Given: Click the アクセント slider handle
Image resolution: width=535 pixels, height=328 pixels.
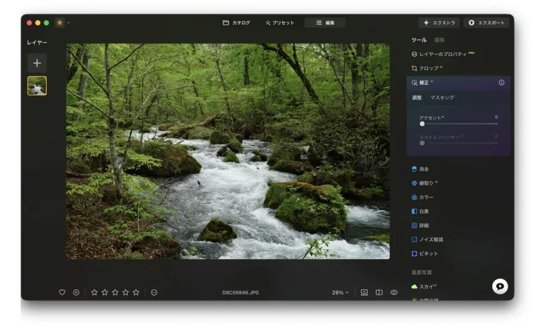Looking at the screenshot, I should coord(422,124).
